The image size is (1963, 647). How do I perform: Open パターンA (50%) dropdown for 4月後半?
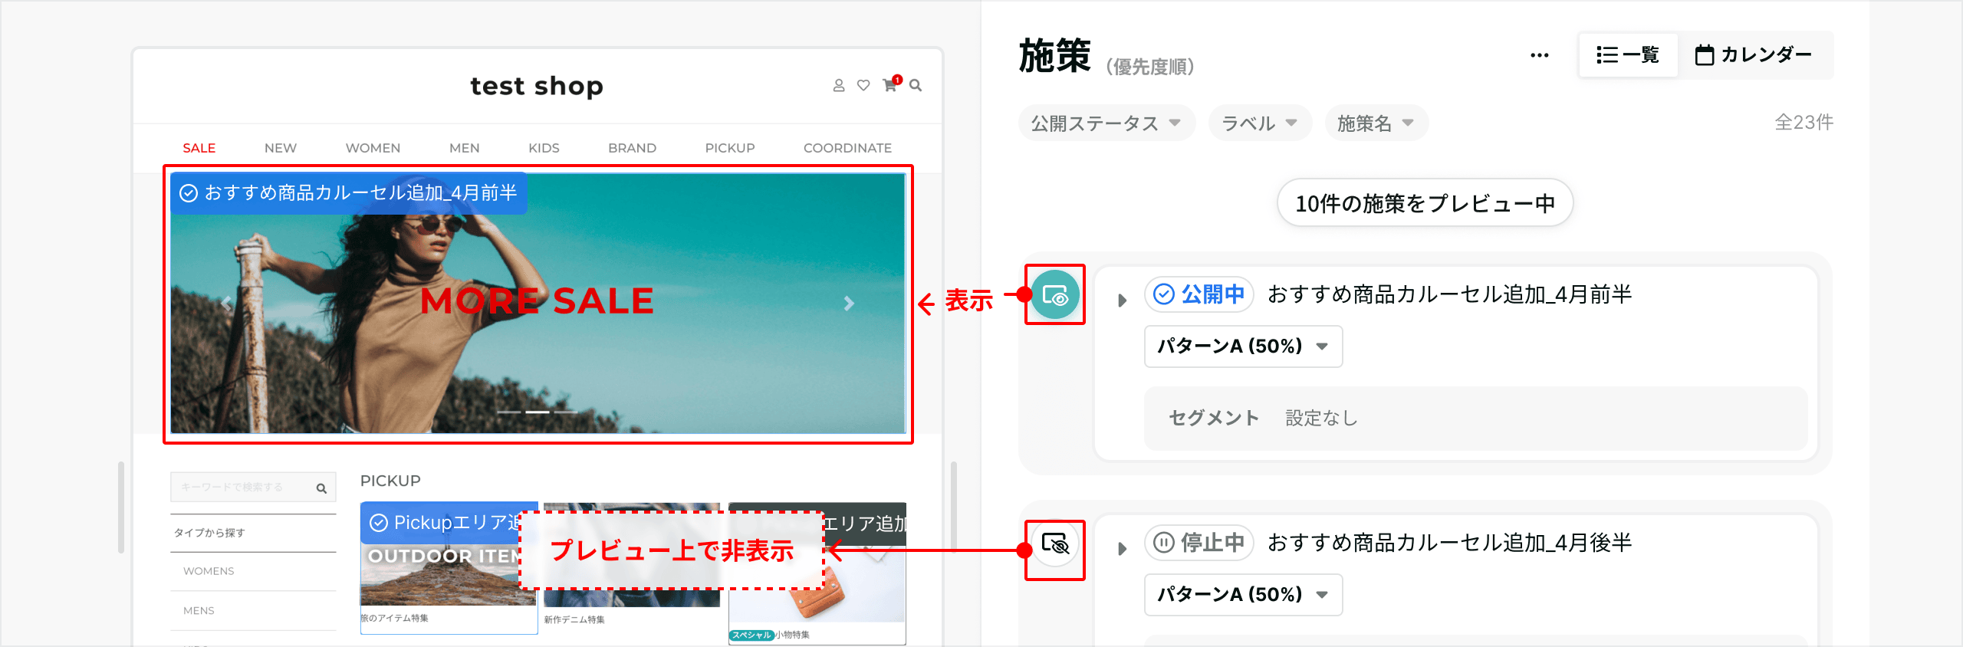[x=1243, y=595]
